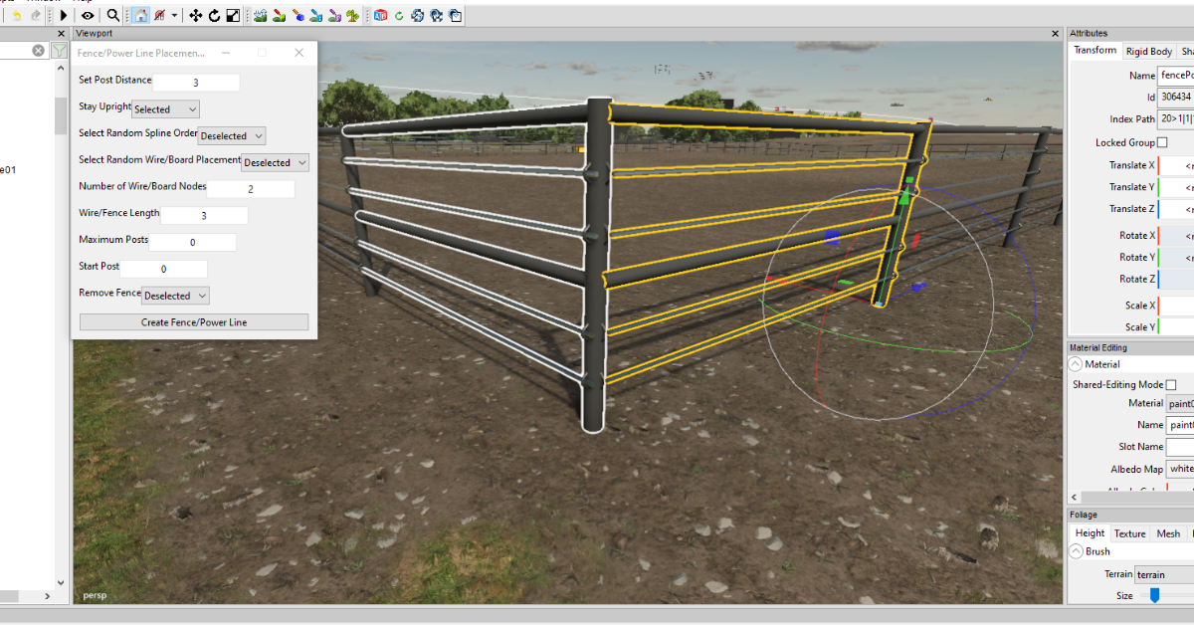
Task: Open the Remove Fence dropdown
Action: [175, 296]
